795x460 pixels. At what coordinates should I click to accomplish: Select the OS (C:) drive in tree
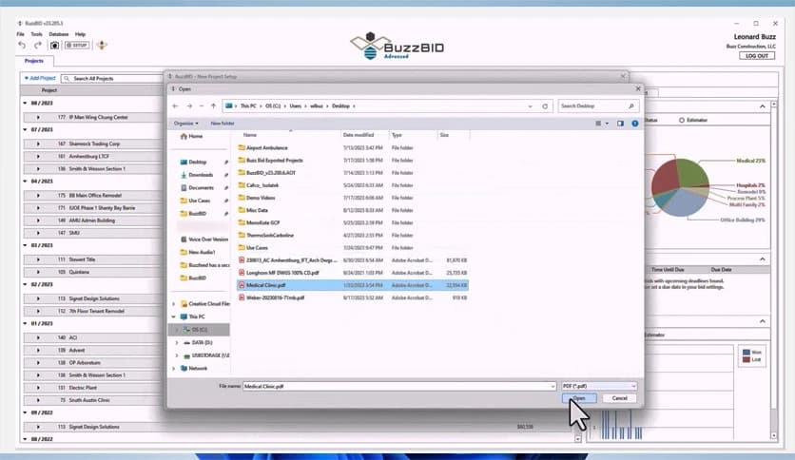pyautogui.click(x=200, y=330)
